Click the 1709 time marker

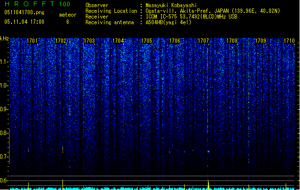pyautogui.click(x=260, y=41)
